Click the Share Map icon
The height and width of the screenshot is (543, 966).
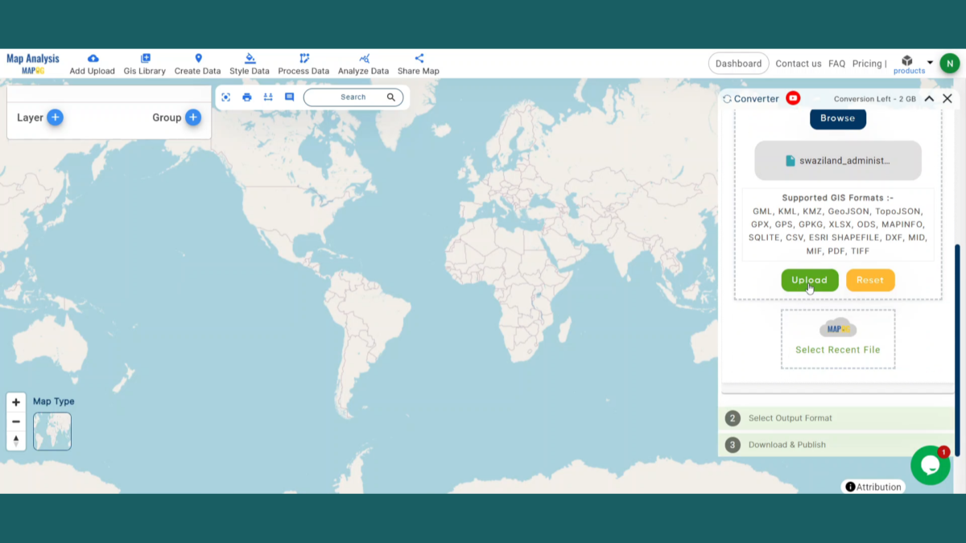point(418,63)
